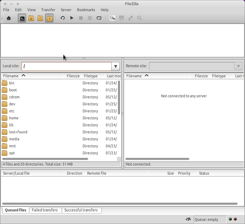The height and width of the screenshot is (224, 245).
Task: Click the green activity indicator light
Action: click(x=230, y=219)
